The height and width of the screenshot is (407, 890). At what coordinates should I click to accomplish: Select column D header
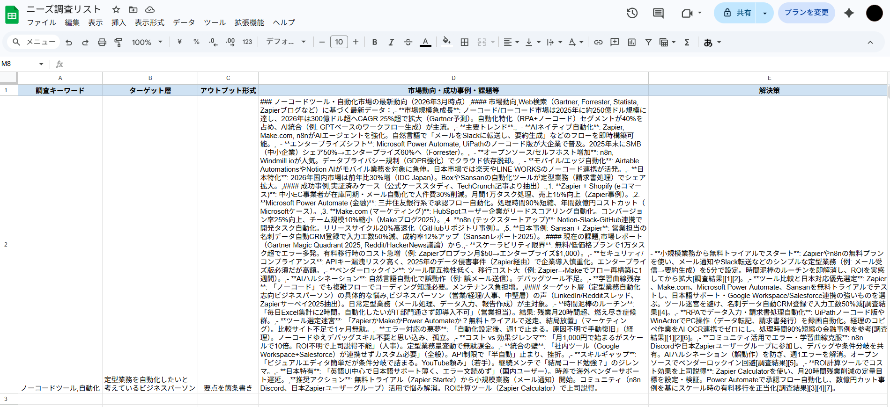coord(453,78)
